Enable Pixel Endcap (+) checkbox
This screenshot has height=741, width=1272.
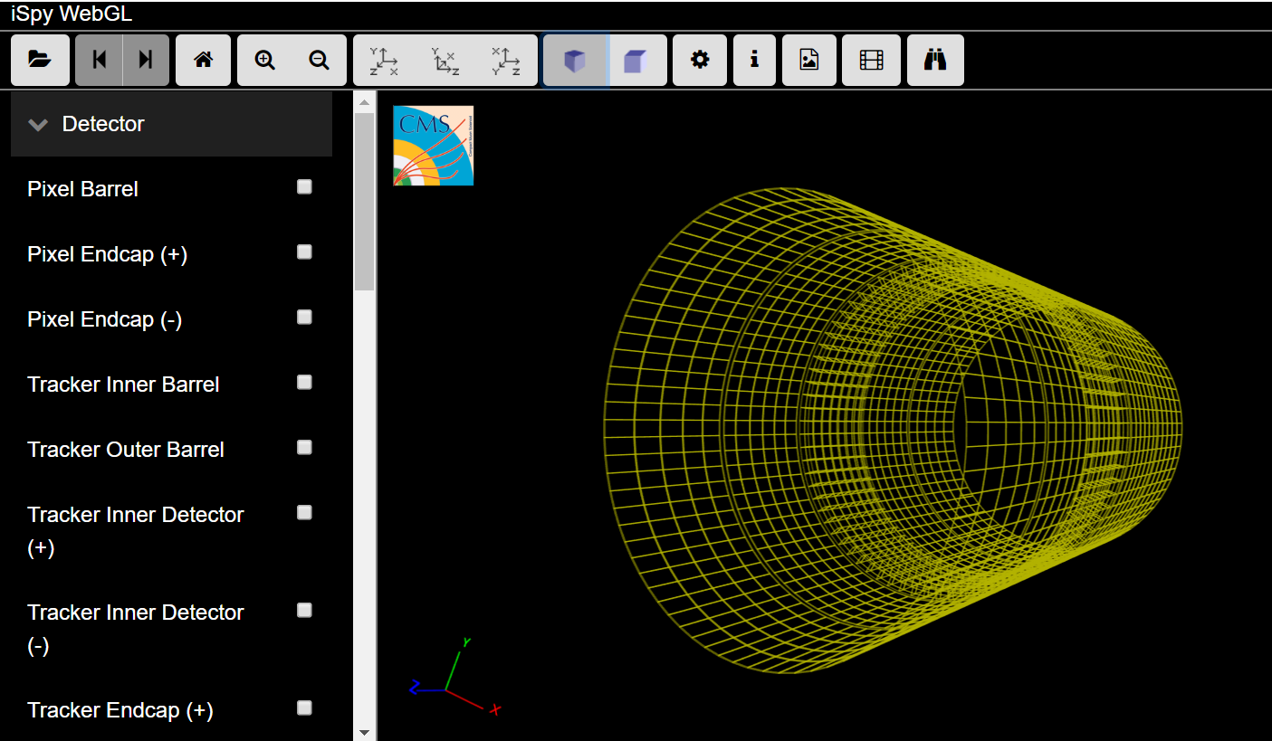pos(305,252)
